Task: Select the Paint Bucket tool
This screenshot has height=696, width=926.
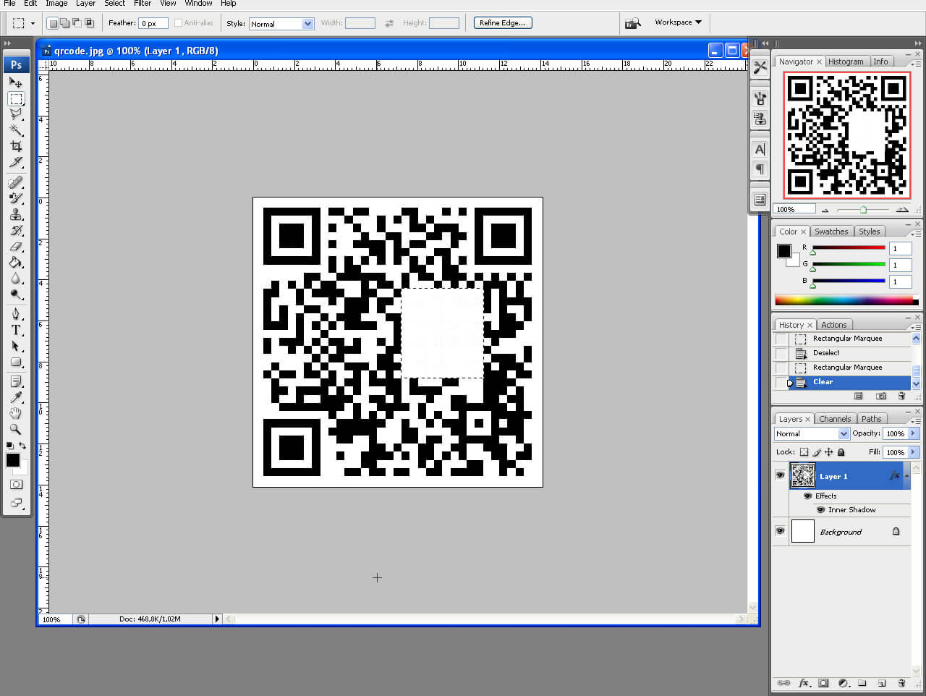Action: (x=15, y=263)
